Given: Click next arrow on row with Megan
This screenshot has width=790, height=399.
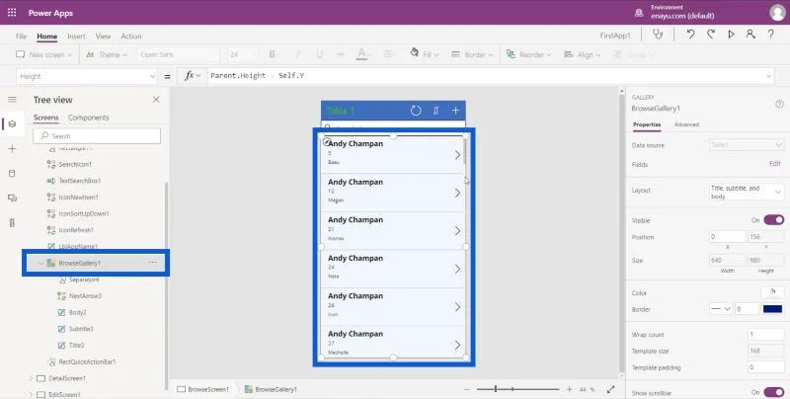Looking at the screenshot, I should coord(457,193).
